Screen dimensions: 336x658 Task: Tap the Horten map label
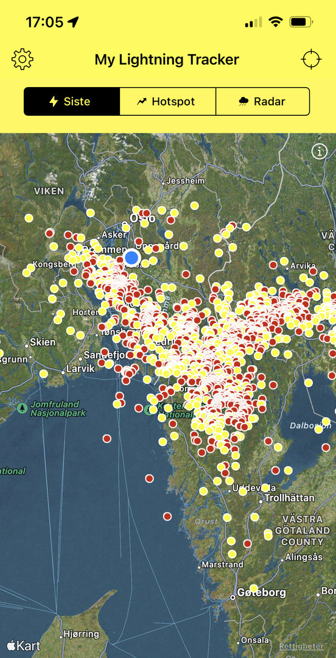point(86,312)
